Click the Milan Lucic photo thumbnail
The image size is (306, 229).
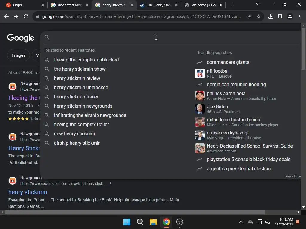(200, 122)
